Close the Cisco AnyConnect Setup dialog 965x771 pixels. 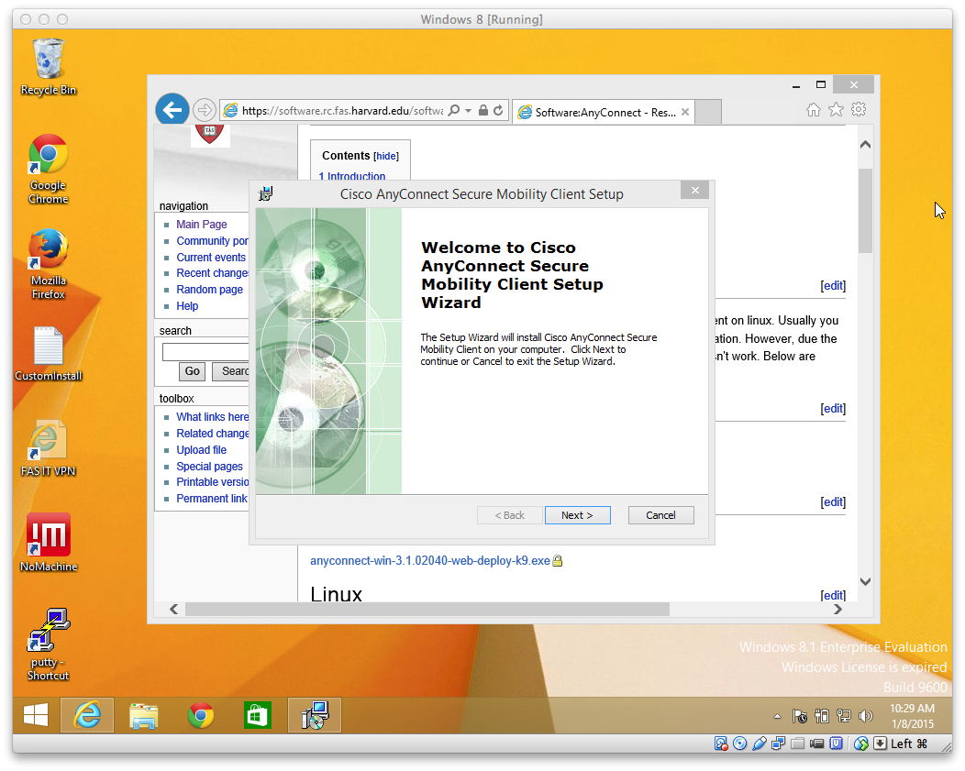(x=694, y=191)
